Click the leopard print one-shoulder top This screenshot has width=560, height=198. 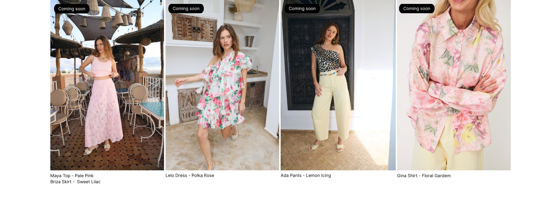point(326,59)
